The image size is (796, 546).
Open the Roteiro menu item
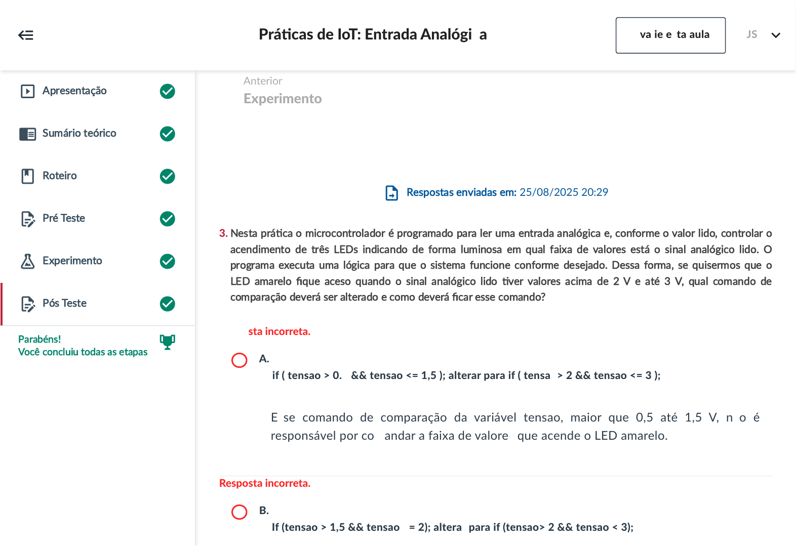[60, 176]
